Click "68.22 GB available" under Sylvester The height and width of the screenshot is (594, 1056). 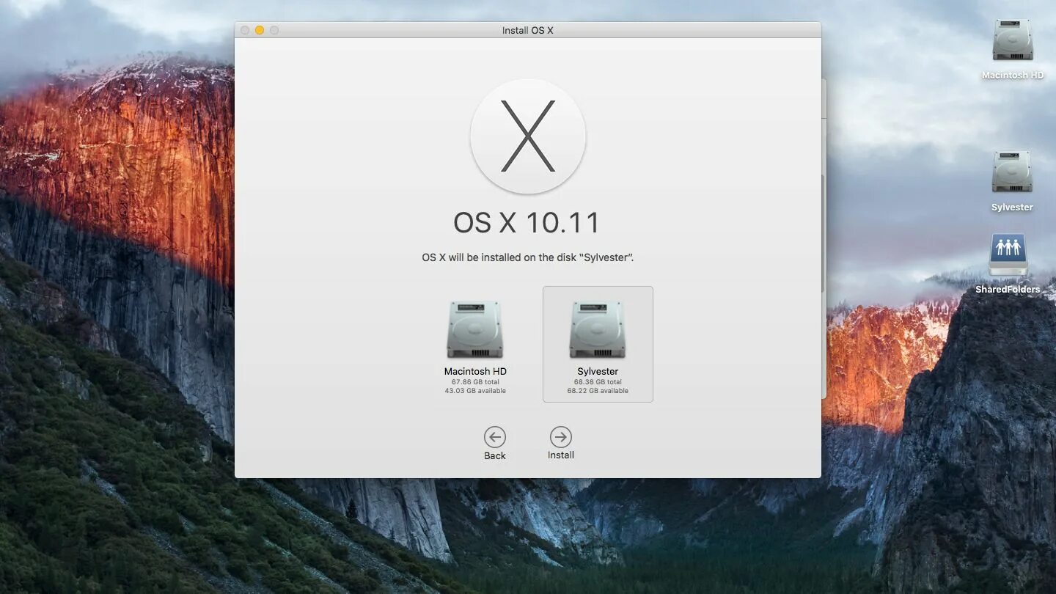click(x=598, y=391)
